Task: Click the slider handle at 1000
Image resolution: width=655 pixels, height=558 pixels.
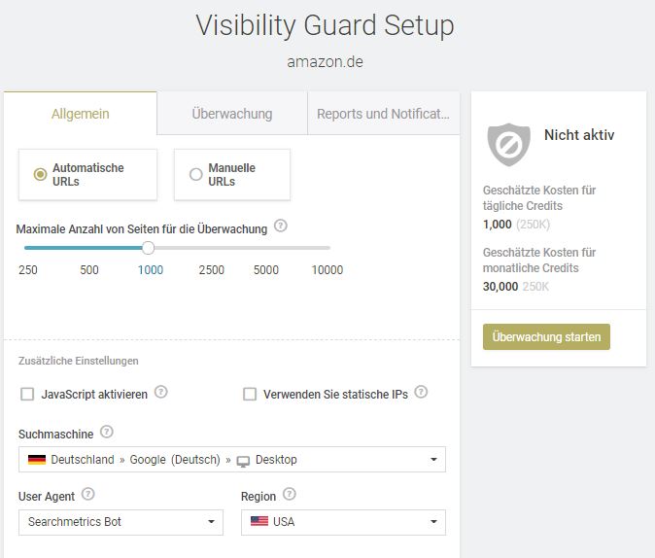Action: point(148,248)
